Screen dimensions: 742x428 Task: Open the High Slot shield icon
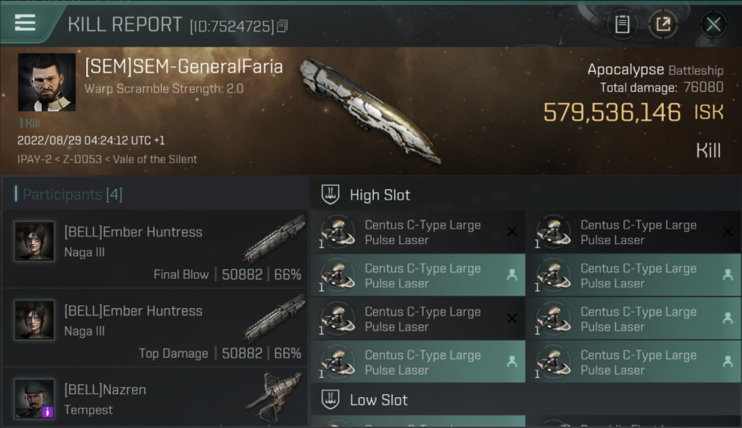coord(331,195)
